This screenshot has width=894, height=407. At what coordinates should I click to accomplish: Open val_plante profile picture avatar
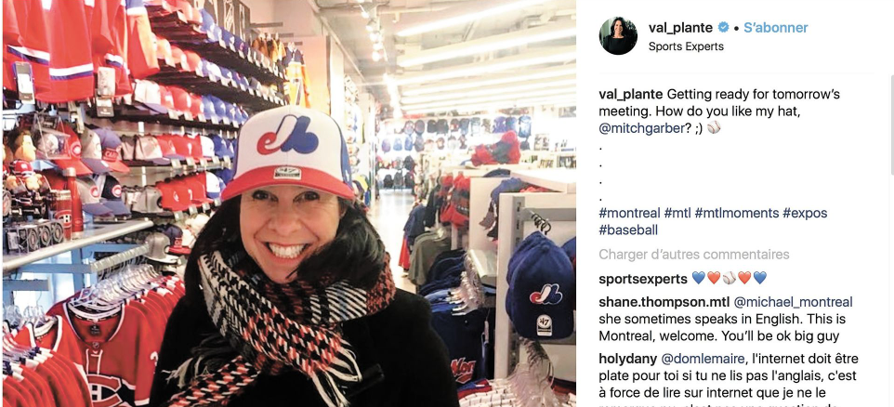pyautogui.click(x=618, y=36)
